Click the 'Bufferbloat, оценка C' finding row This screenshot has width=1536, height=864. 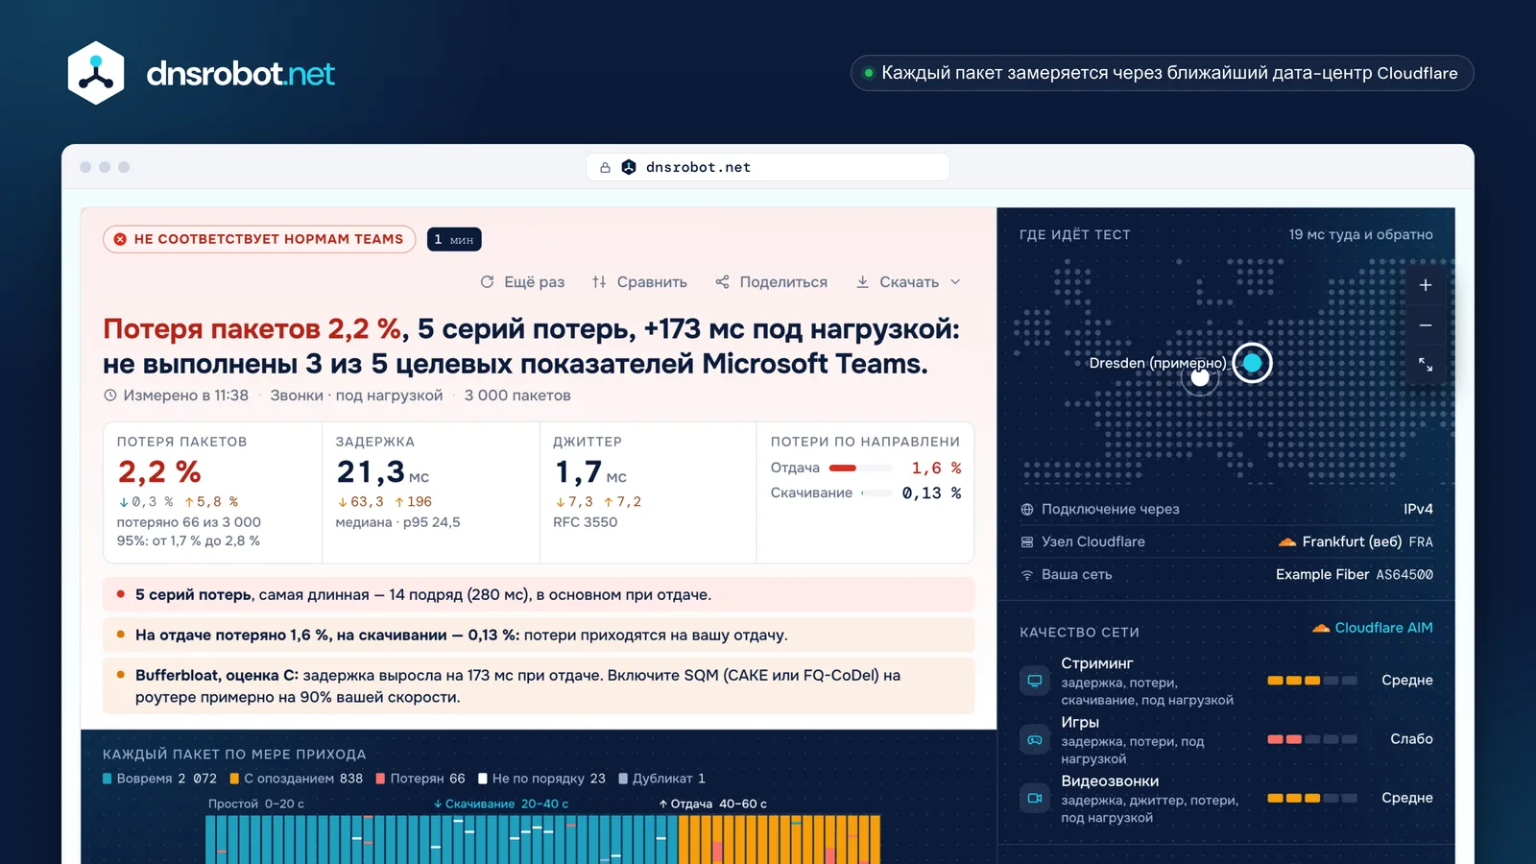click(x=539, y=686)
